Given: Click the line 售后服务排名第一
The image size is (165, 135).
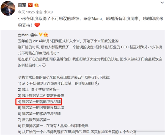Looking at the screenshot, I should coord(34,120).
